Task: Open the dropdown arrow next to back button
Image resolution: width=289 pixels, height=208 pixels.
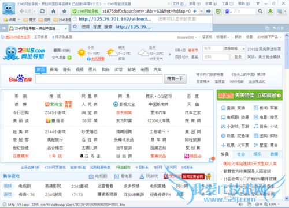Action: coord(34,12)
